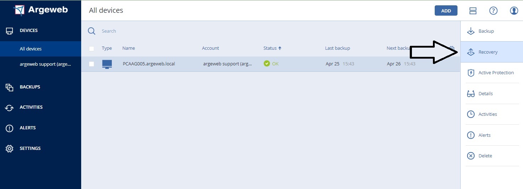Open ACTIVITIES in the left menu
The width and height of the screenshot is (523, 189).
(x=31, y=107)
